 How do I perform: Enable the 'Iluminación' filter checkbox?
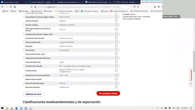(x=116, y=50)
